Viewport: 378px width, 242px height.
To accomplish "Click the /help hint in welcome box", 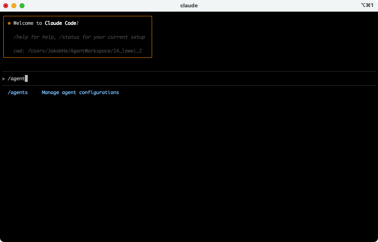I will point(20,37).
